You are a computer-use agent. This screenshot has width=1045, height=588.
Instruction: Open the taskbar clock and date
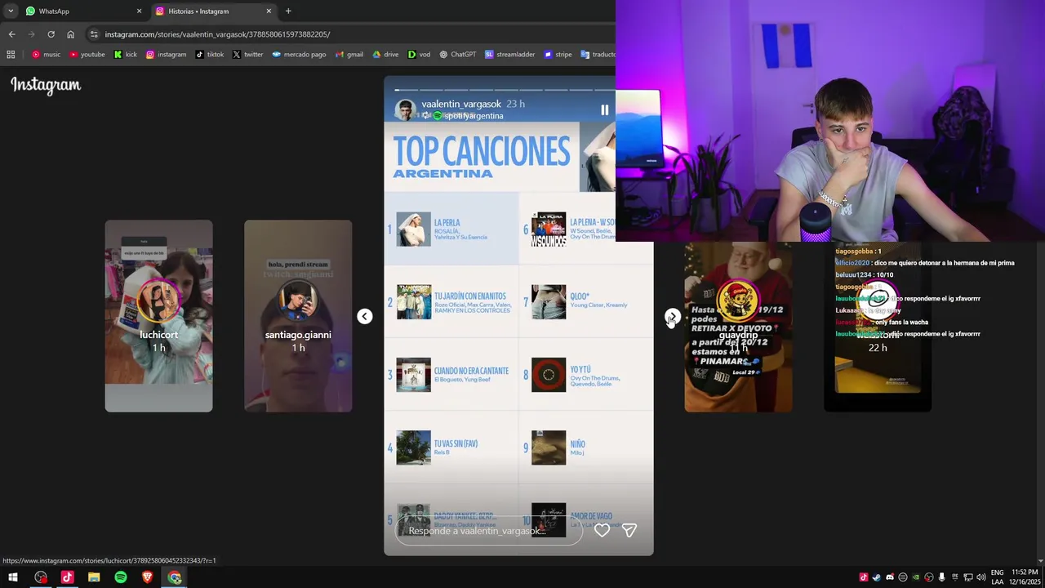click(x=1025, y=577)
